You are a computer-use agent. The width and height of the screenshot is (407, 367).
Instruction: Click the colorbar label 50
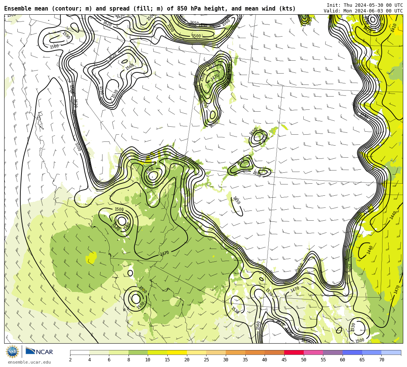pos(304,360)
